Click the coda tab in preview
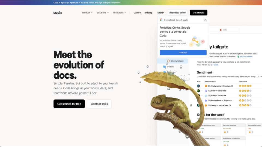This screenshot has height=147, width=262. point(223,30)
